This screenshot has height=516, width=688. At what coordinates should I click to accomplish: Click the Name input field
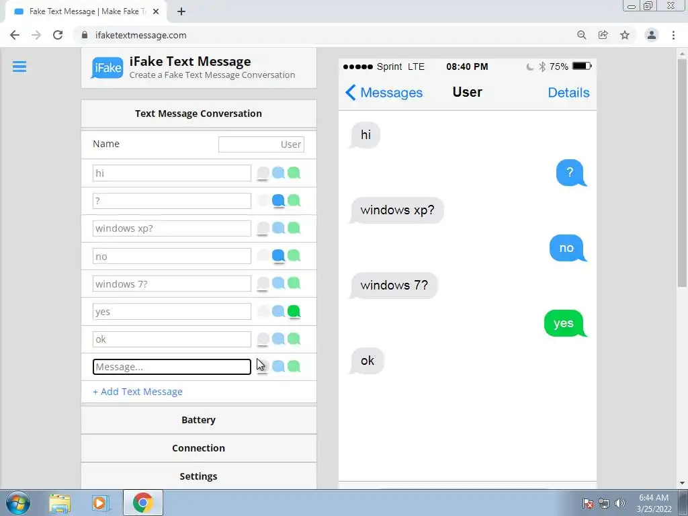pos(261,144)
